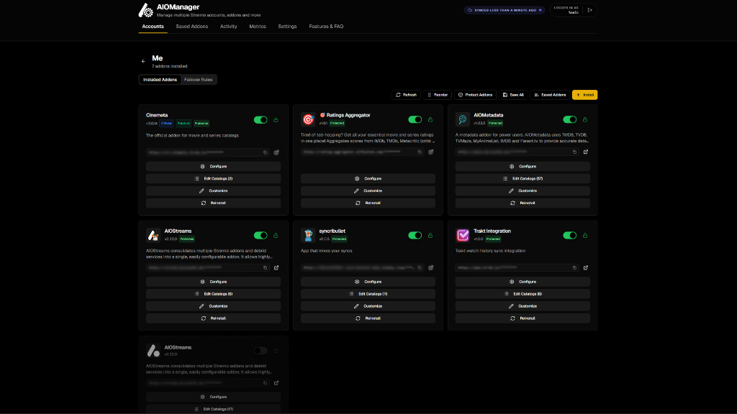Copy the enabled AIOStreams addon URL
737x414 pixels.
click(265, 268)
